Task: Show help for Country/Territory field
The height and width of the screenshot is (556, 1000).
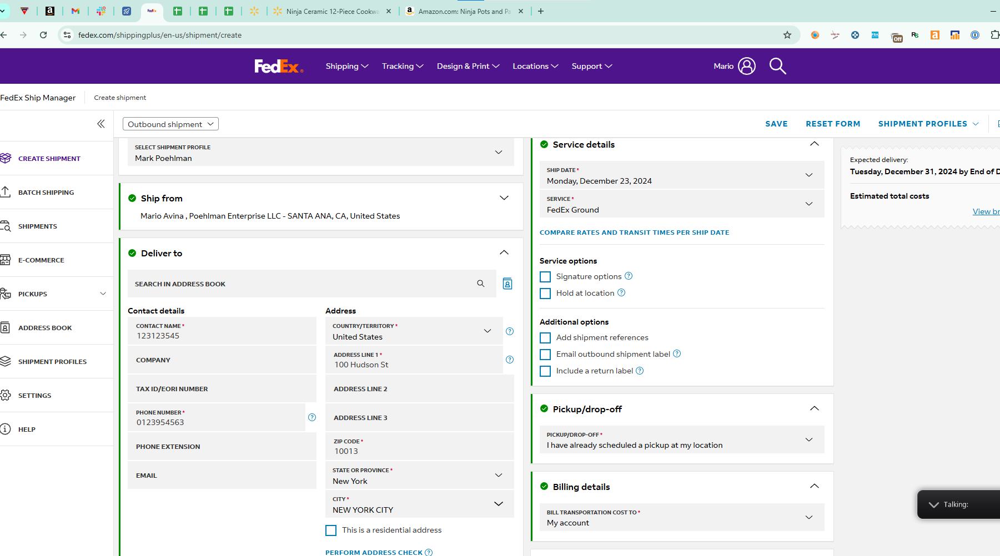Action: 510,331
